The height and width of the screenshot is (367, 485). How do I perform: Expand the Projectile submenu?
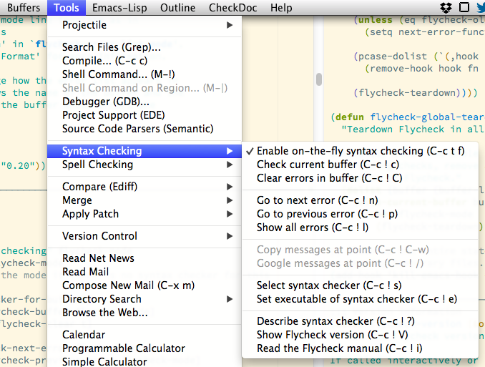144,25
